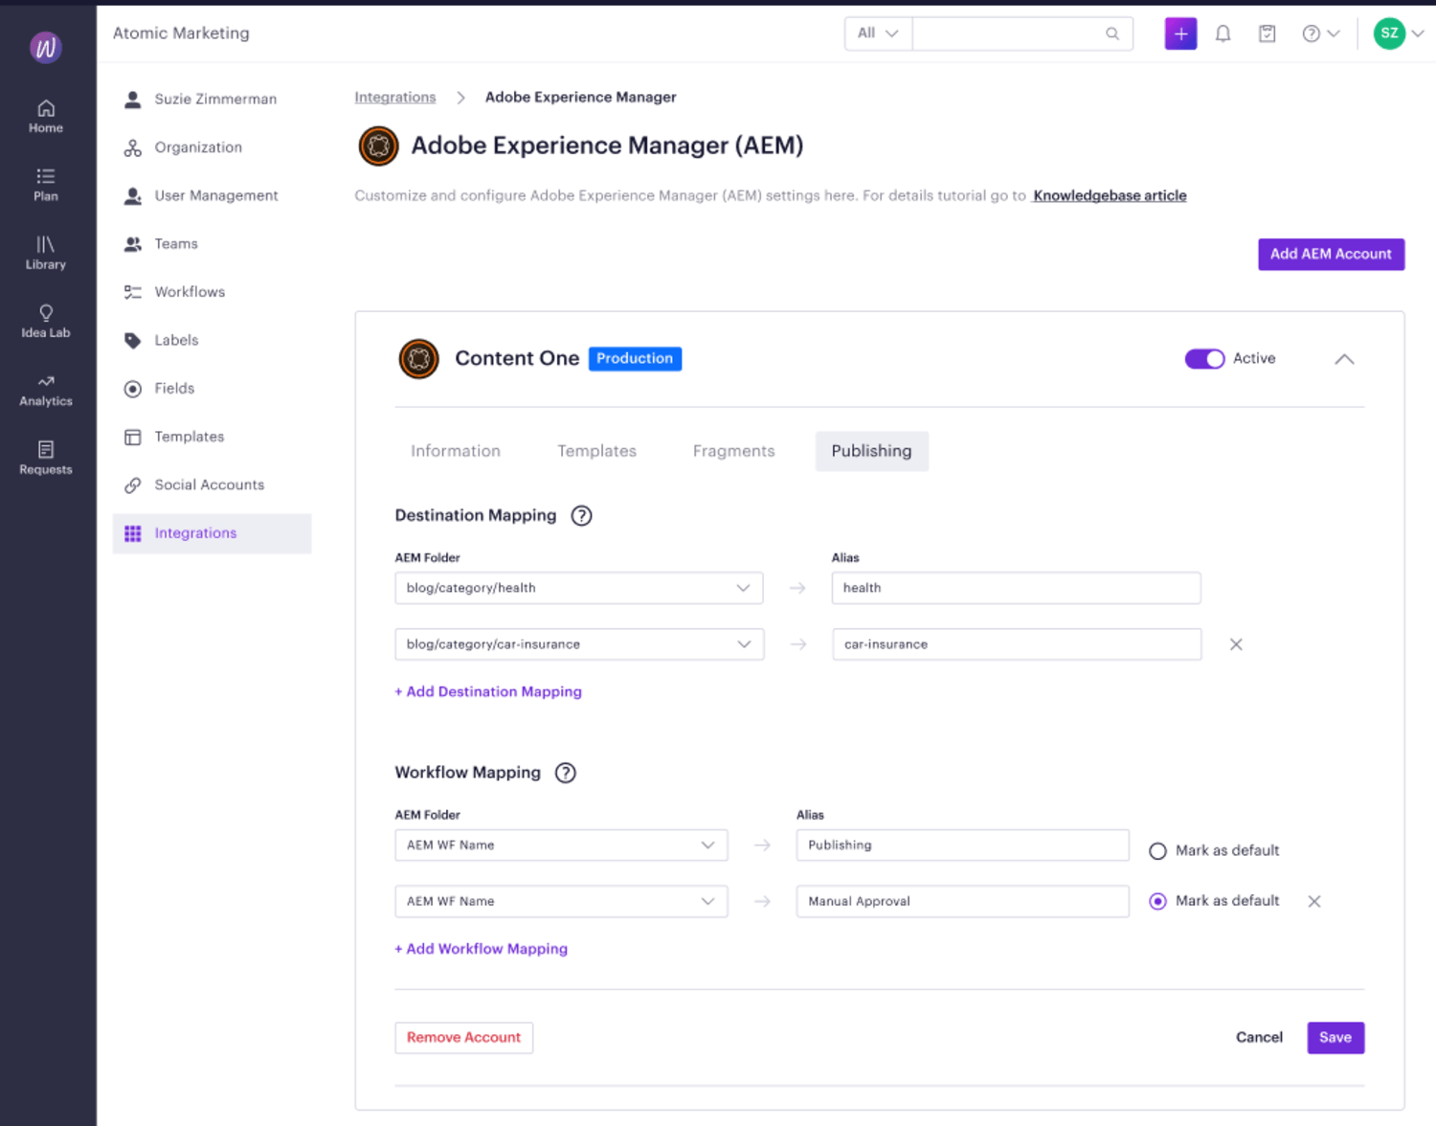Switch to the Templates tab in account
This screenshot has height=1126, width=1436.
[596, 451]
